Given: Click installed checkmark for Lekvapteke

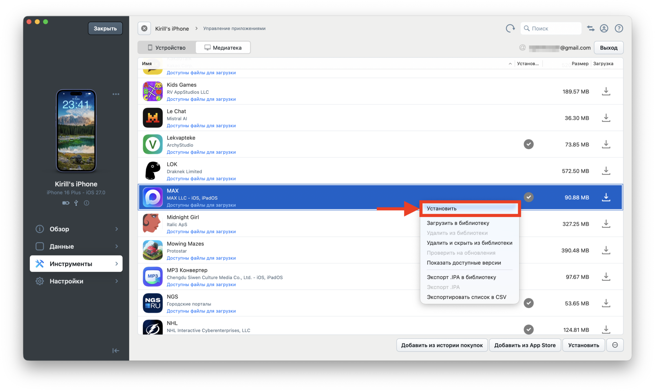Looking at the screenshot, I should [x=528, y=144].
